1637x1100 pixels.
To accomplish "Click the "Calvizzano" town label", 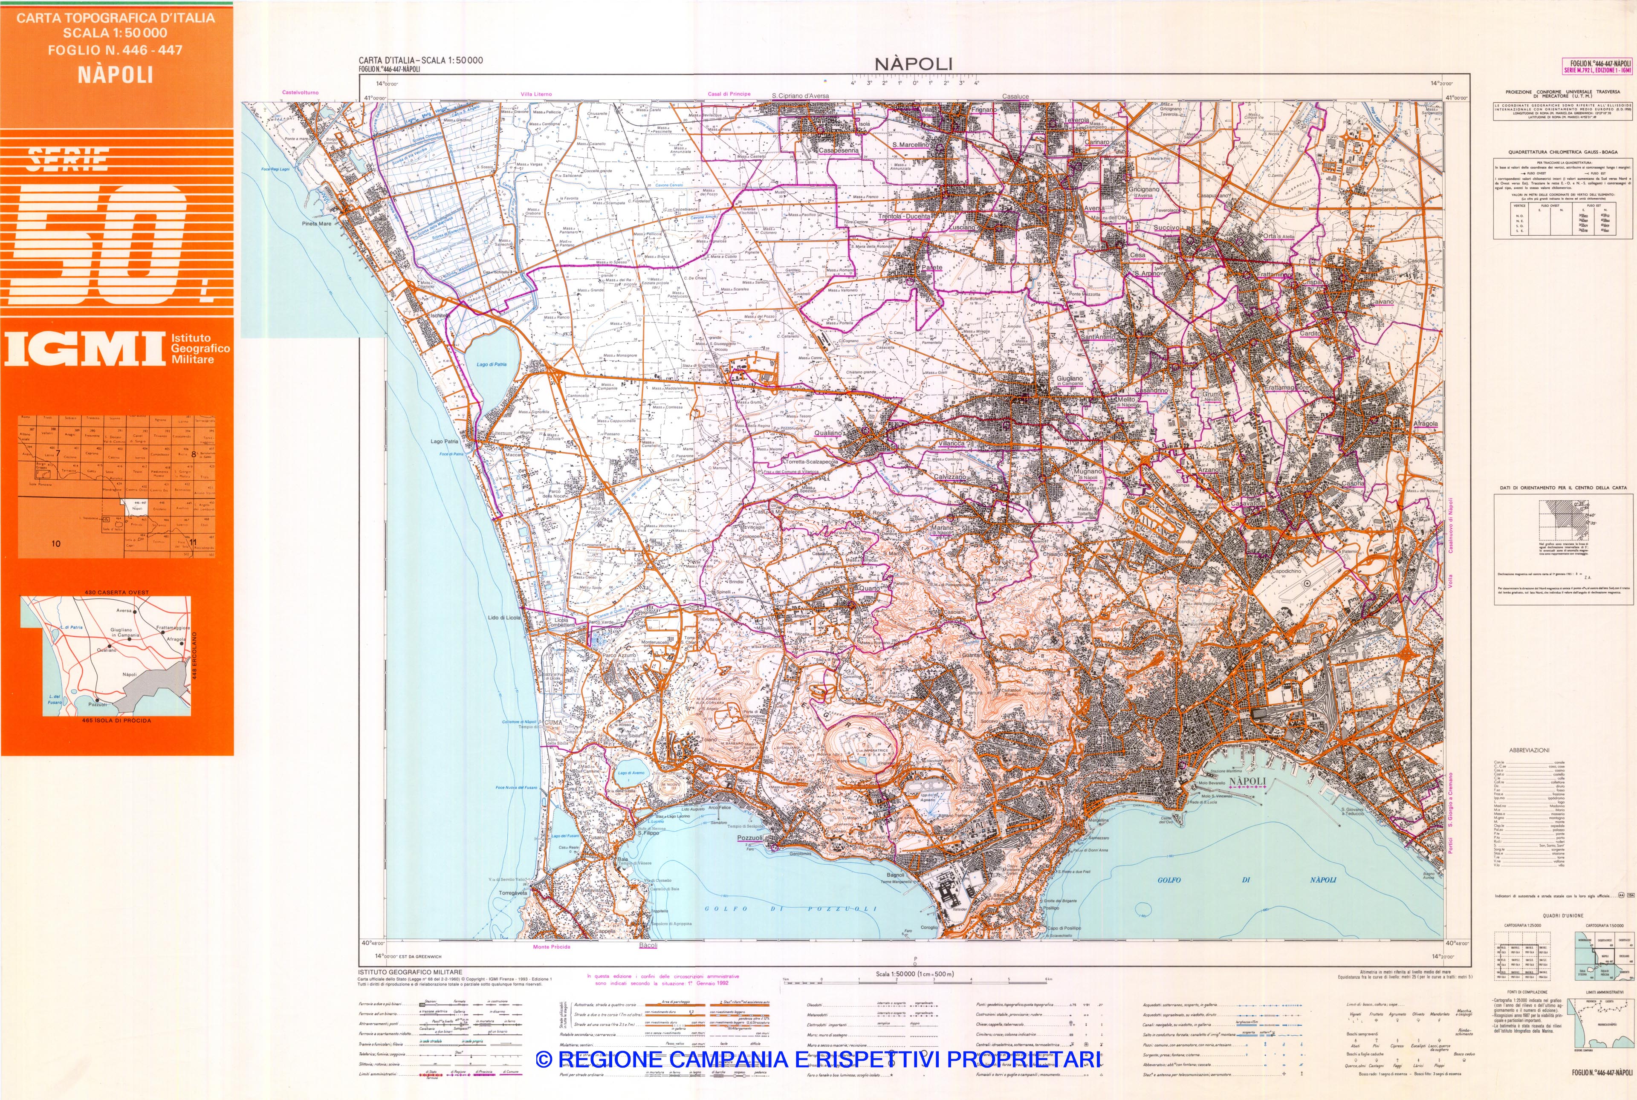I will click(x=949, y=477).
